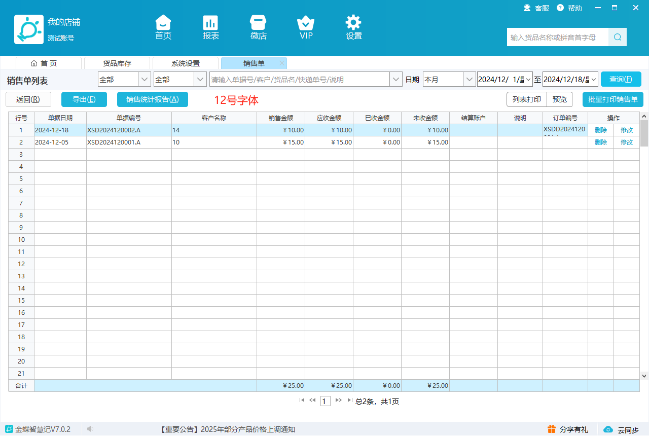Screen dimensions: 649x436
Task: Open the 微店 micro-store icon
Action: click(x=259, y=27)
